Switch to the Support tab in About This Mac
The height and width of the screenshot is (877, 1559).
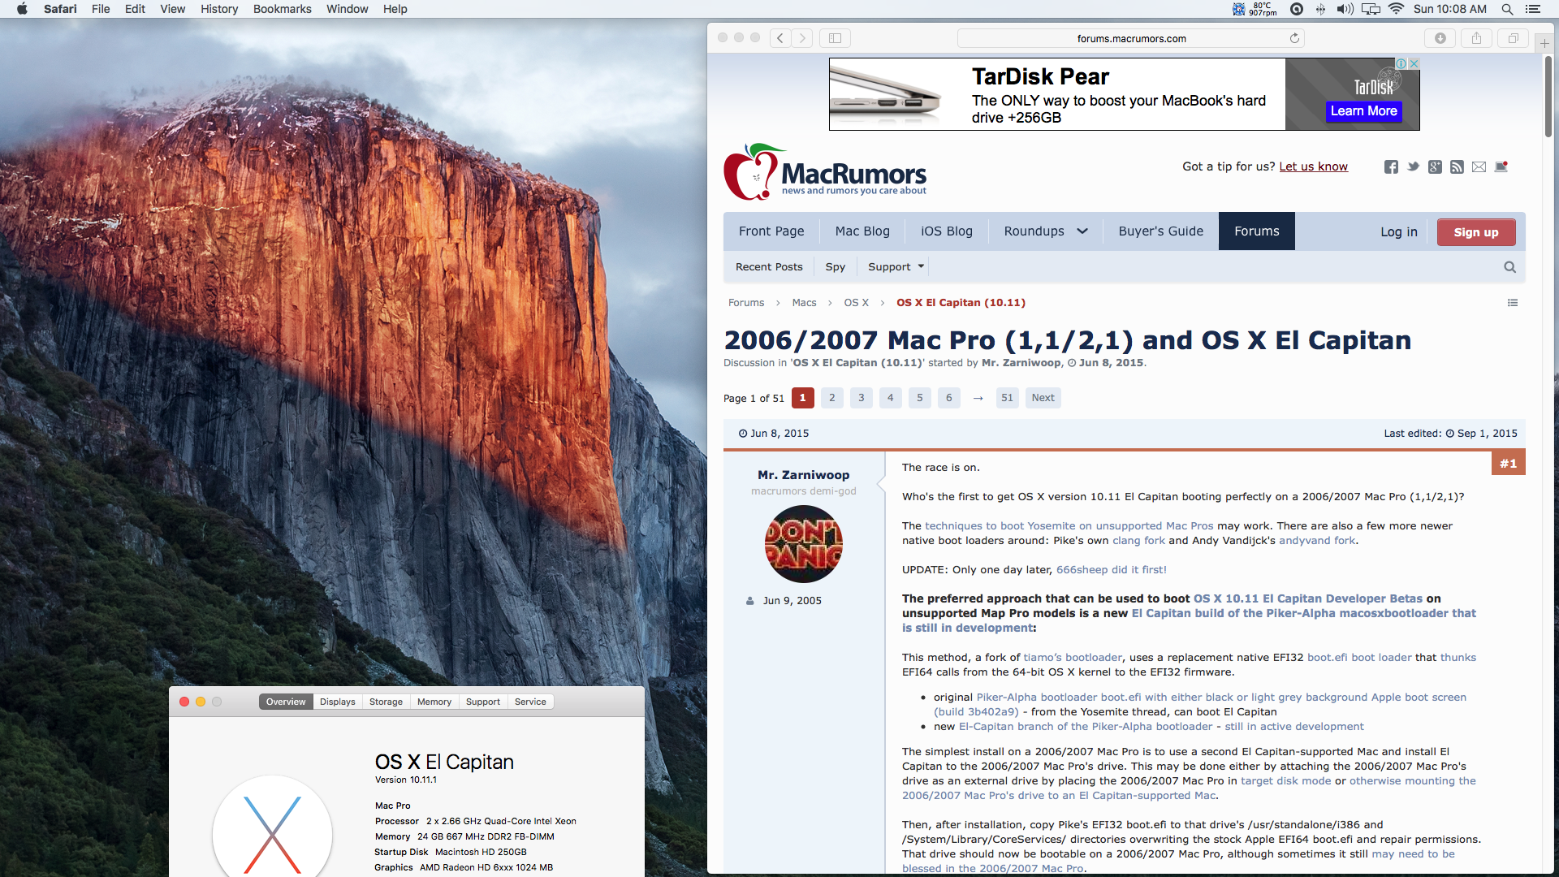tap(483, 702)
